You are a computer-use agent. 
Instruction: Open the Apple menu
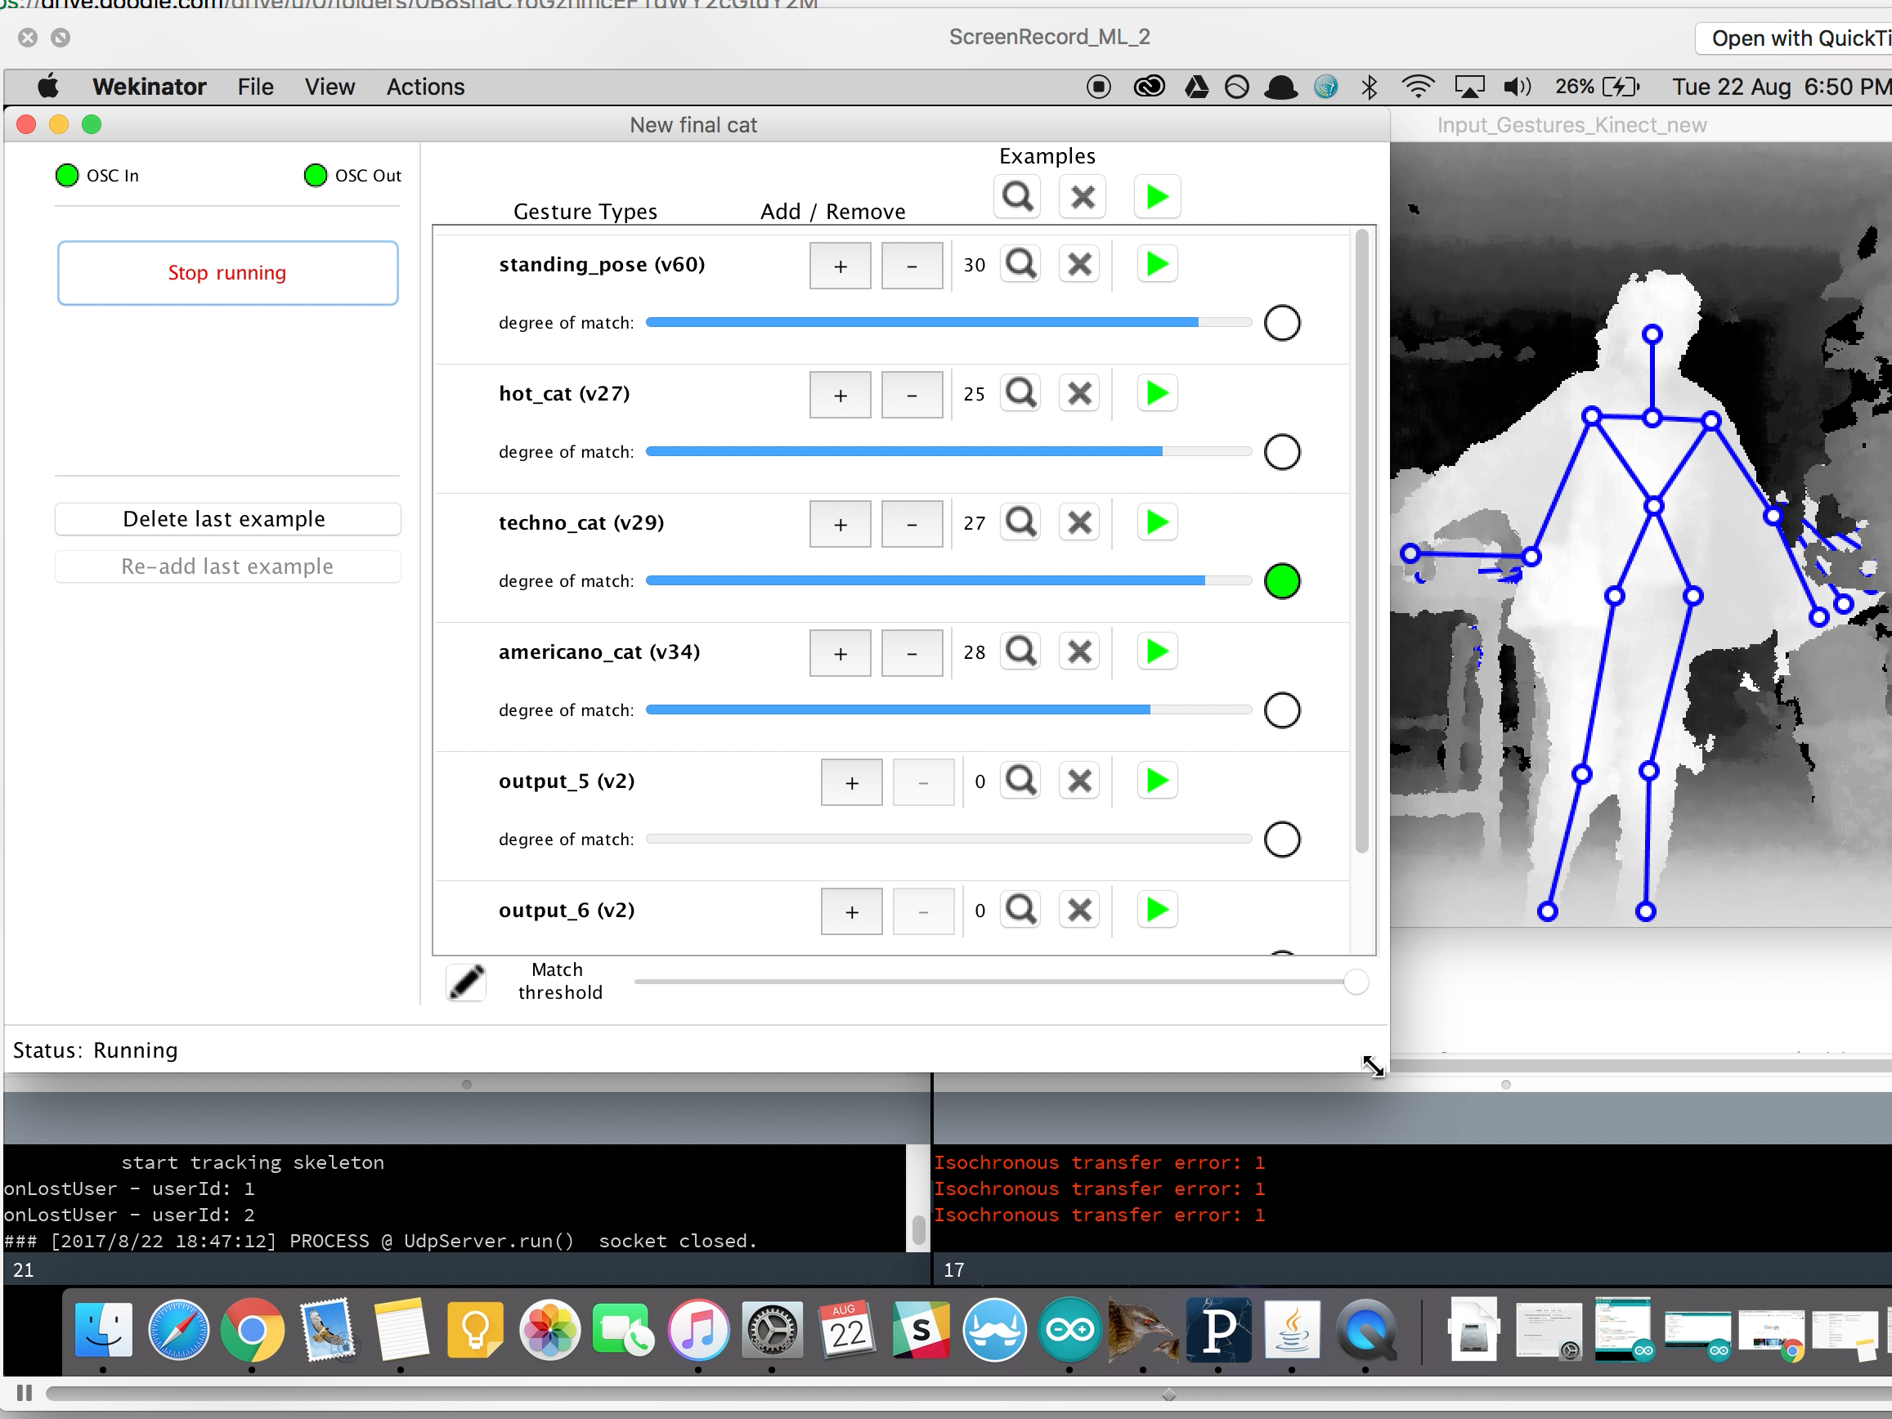pyautogui.click(x=48, y=87)
